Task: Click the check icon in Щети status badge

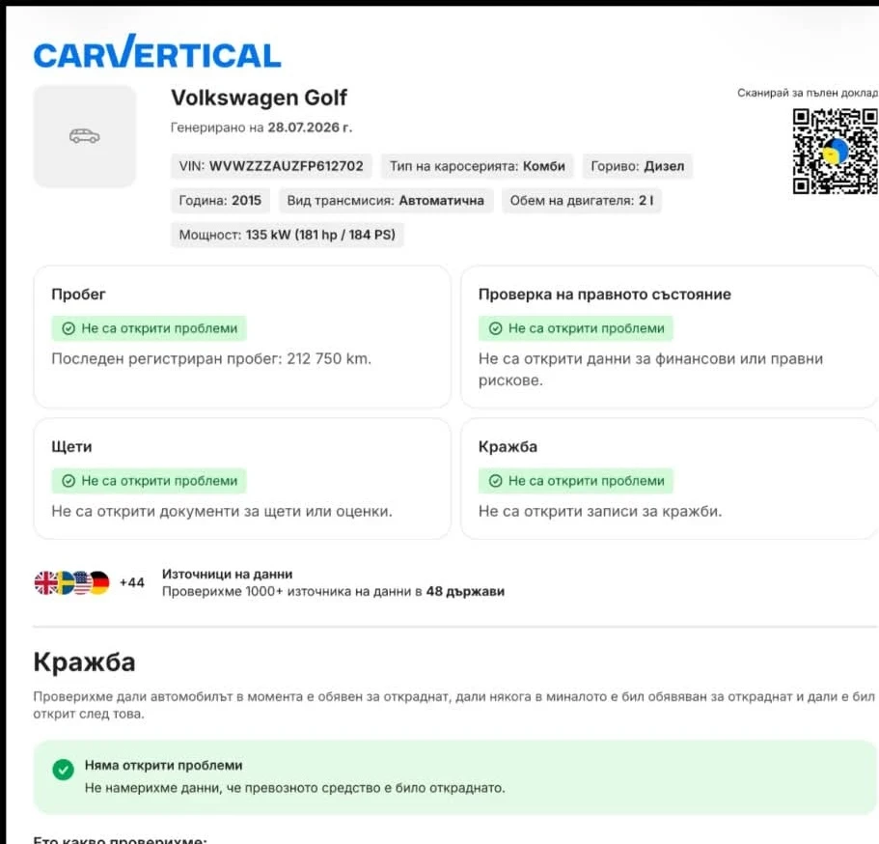Action: 69,481
